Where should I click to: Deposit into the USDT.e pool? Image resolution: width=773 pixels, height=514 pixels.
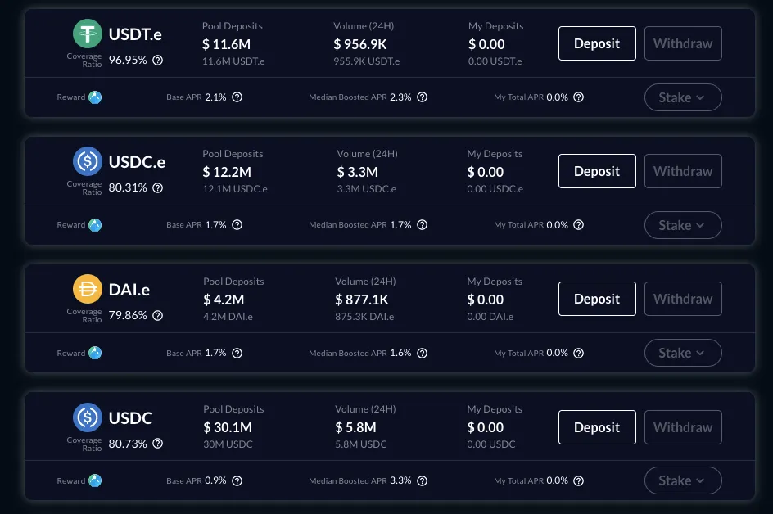point(597,43)
